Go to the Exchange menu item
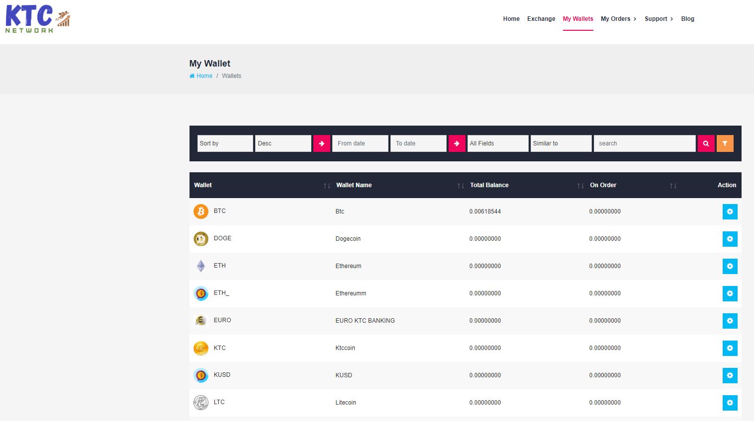The height and width of the screenshot is (421, 754). tap(541, 19)
